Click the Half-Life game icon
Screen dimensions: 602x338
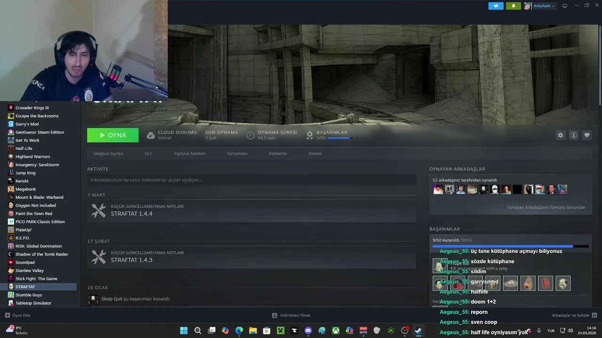click(11, 148)
